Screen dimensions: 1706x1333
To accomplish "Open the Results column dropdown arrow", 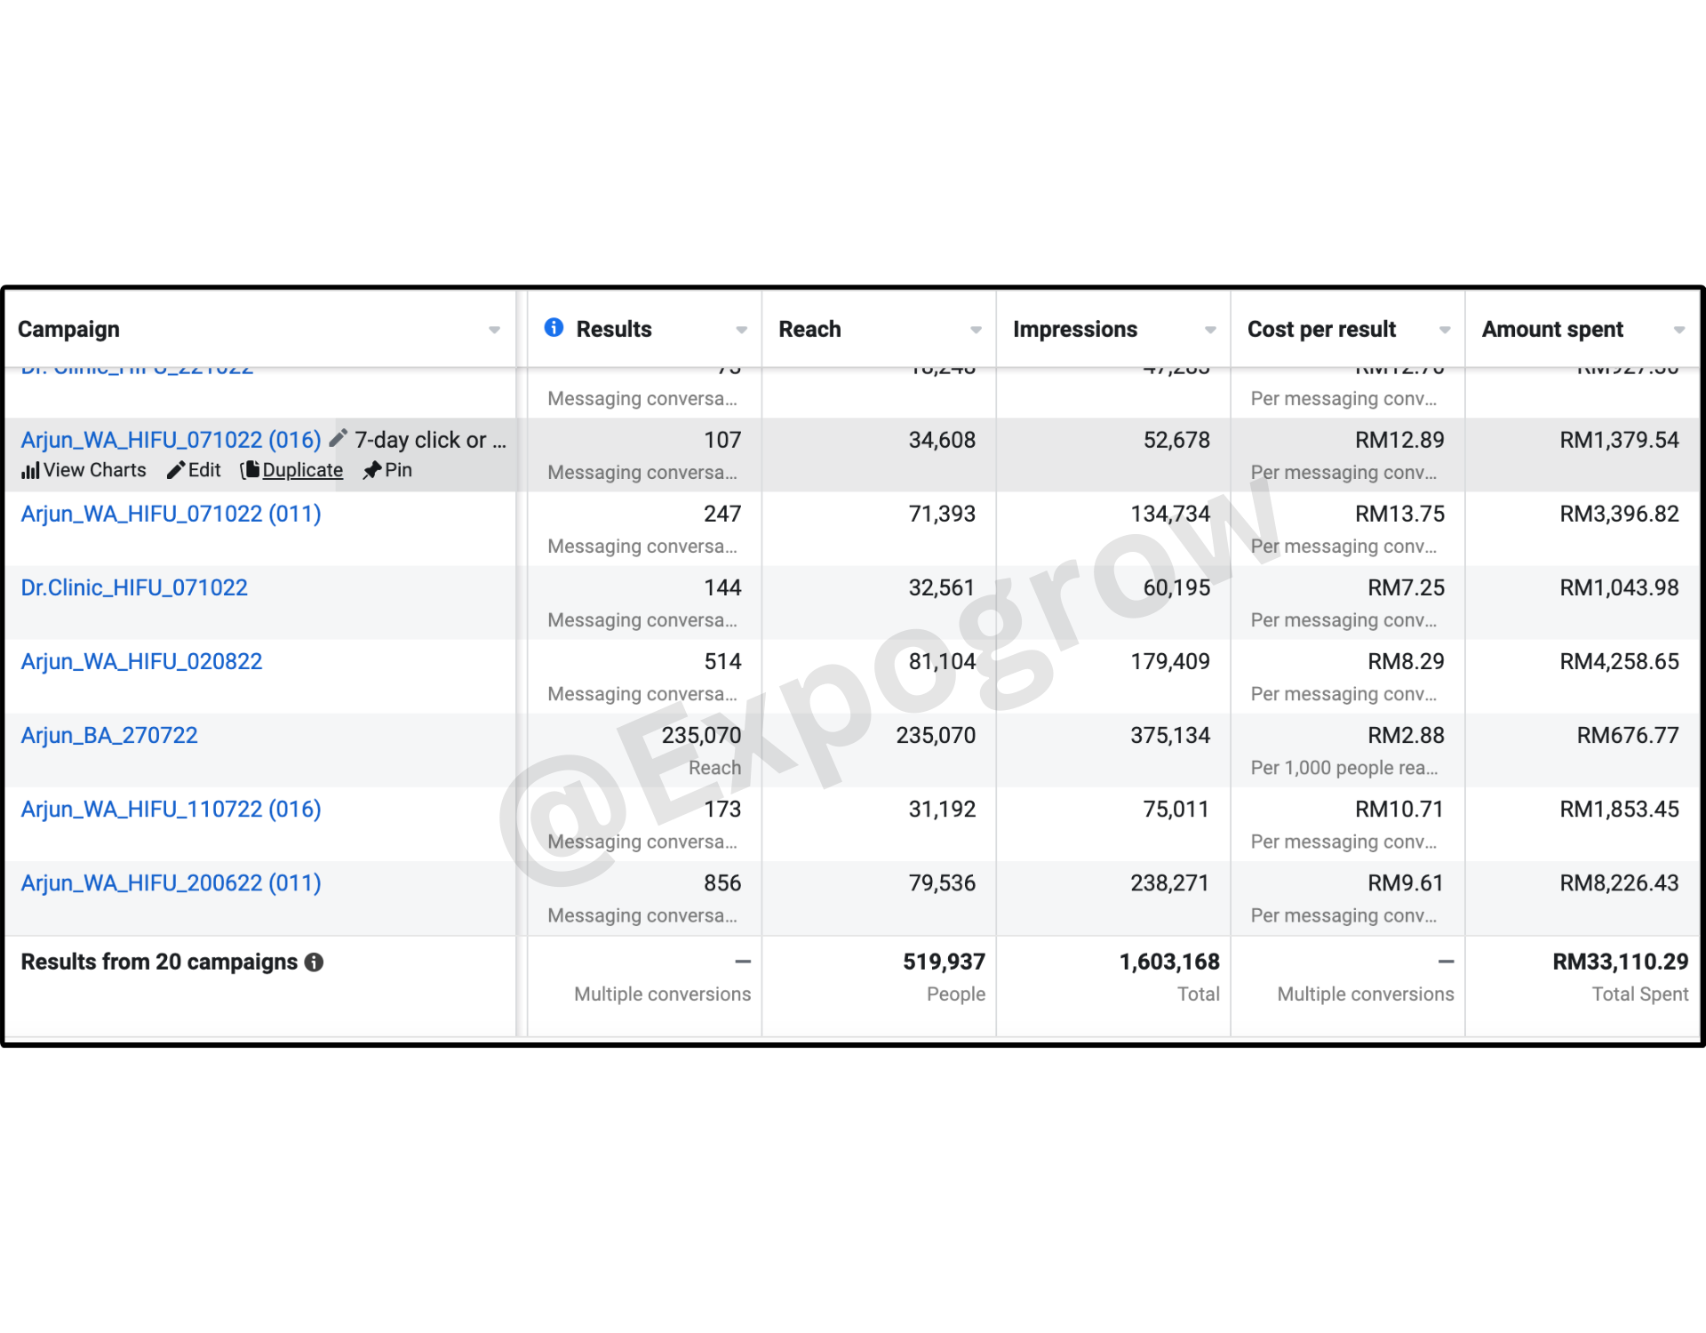I will pos(741,330).
